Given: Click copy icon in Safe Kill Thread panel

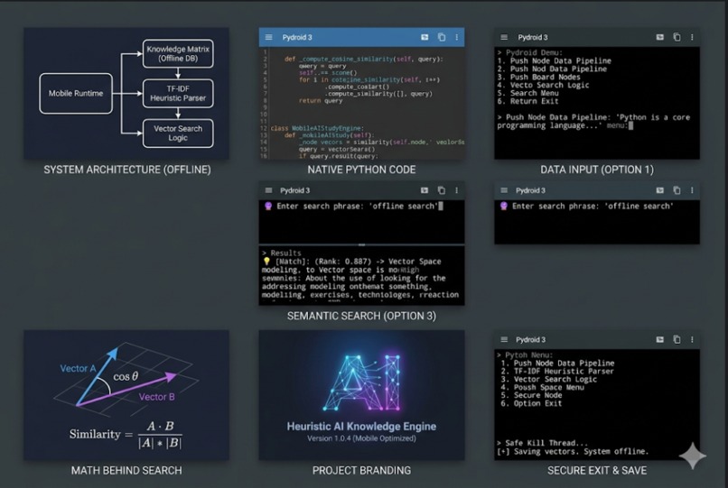Looking at the screenshot, I should (677, 339).
